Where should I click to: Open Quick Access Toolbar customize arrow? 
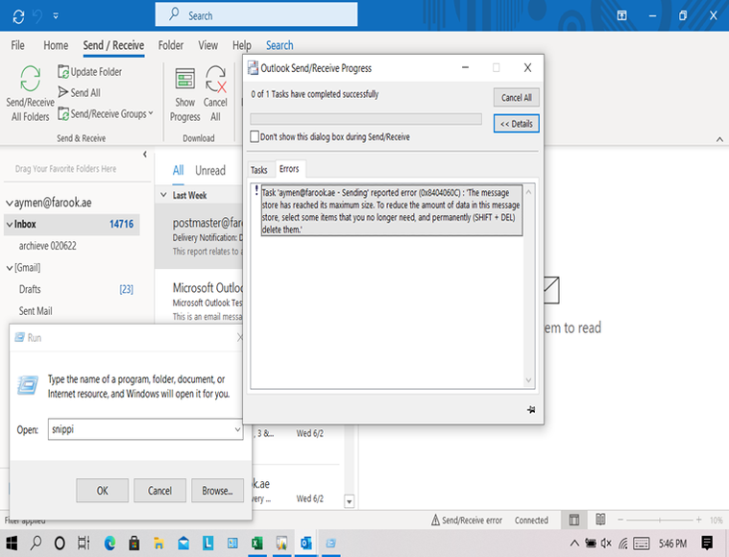tap(56, 16)
